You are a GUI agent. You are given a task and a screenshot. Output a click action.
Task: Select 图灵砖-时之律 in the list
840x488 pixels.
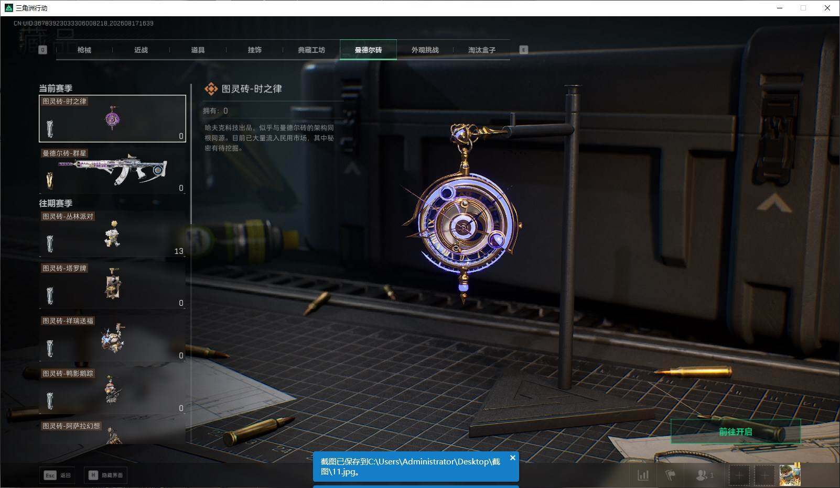(112, 118)
